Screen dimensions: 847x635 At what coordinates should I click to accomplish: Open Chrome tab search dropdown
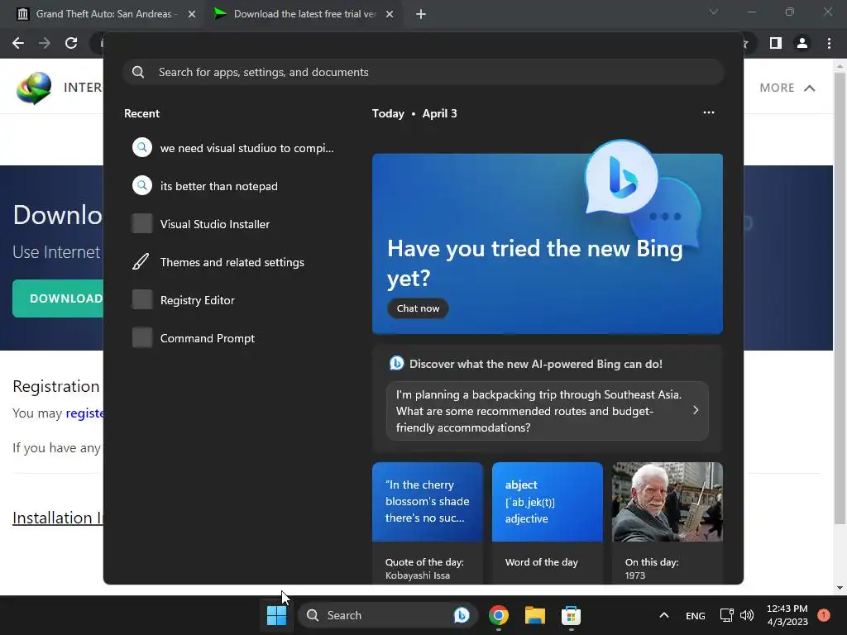(714, 12)
